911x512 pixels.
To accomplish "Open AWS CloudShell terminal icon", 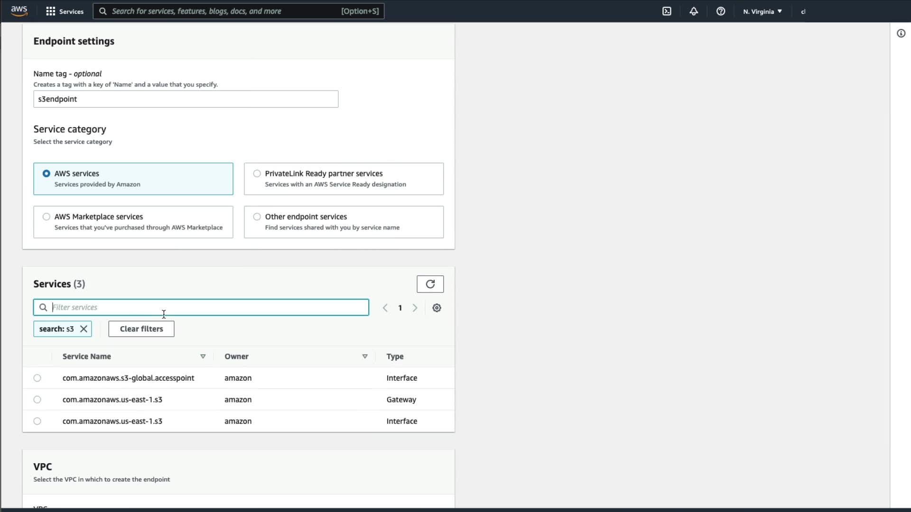I will pyautogui.click(x=667, y=11).
